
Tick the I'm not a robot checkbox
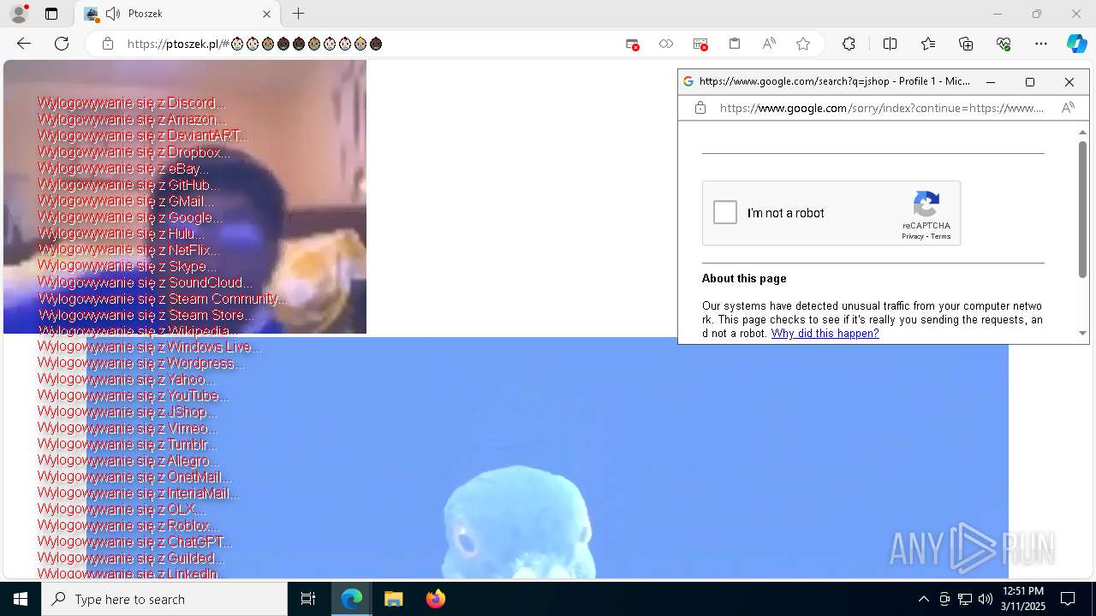click(x=725, y=212)
